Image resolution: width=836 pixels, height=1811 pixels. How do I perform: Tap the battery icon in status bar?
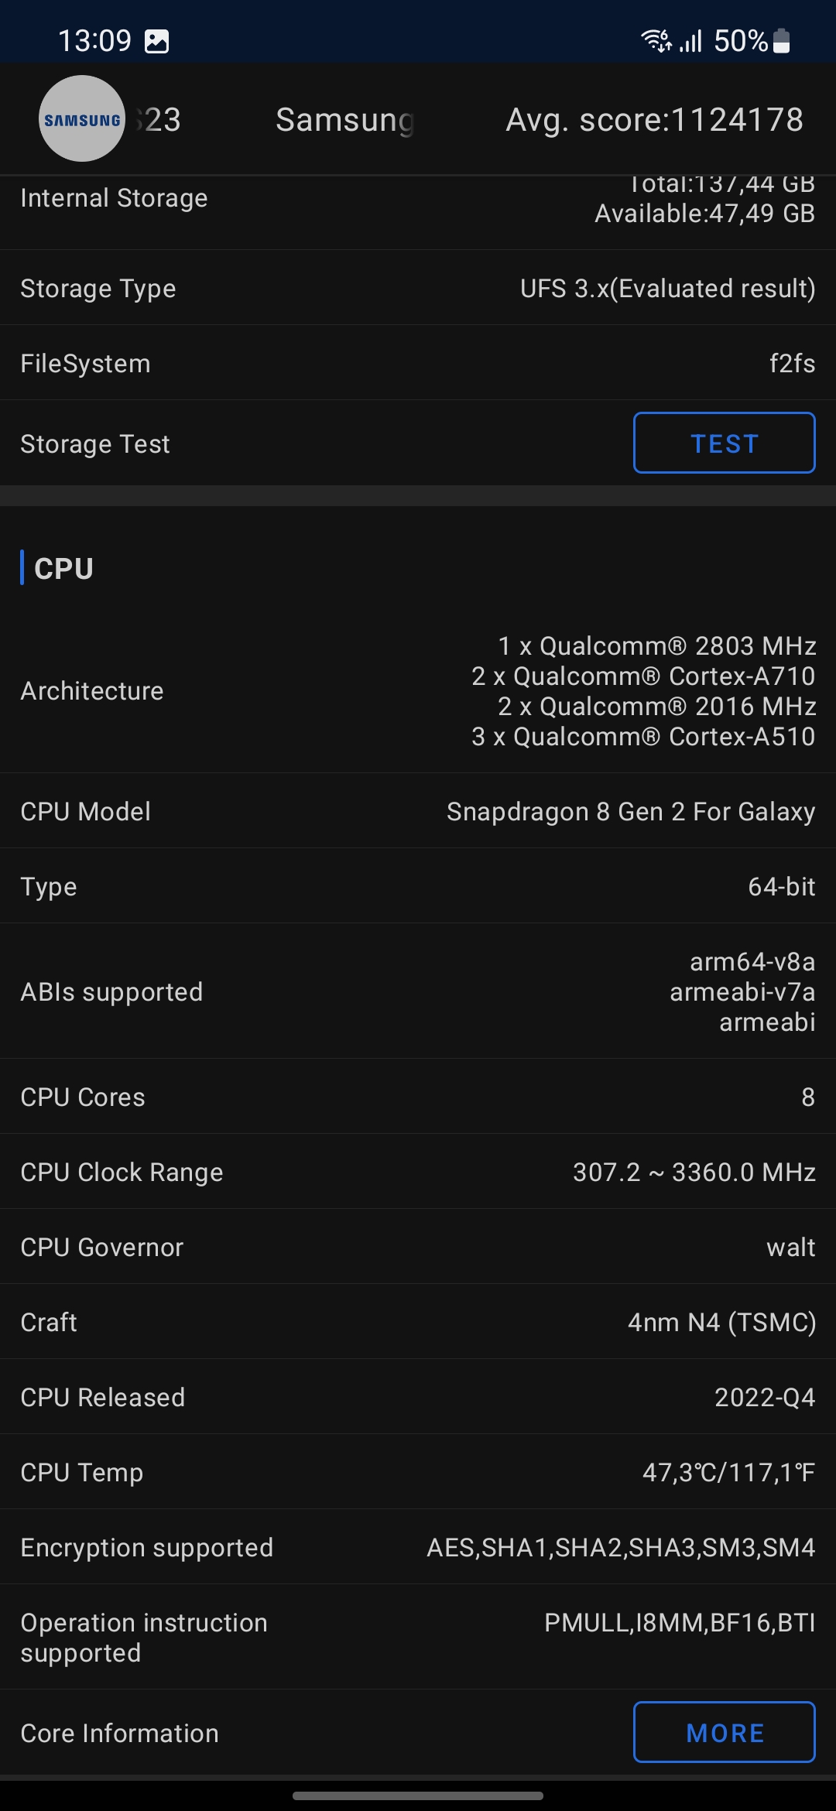point(782,41)
